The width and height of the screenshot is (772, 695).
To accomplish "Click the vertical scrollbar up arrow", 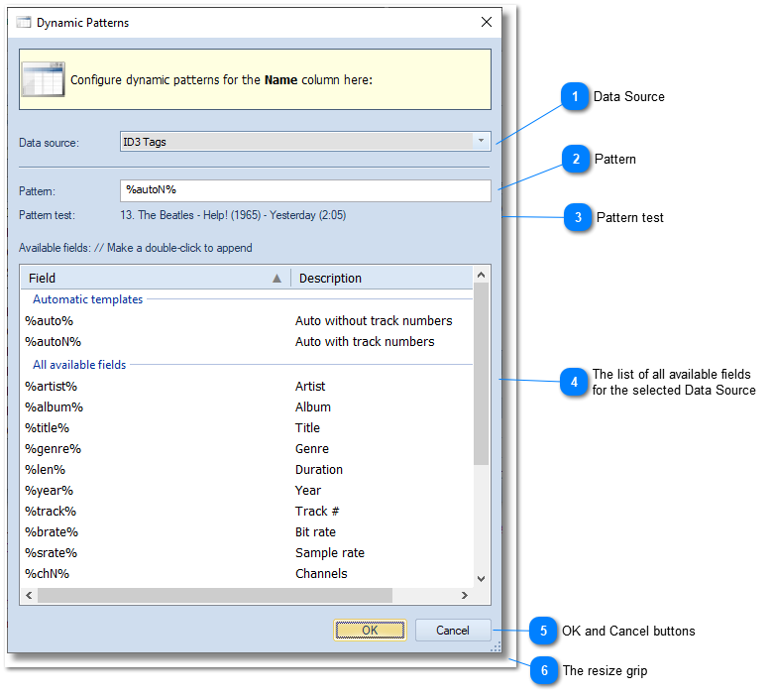I will point(482,275).
